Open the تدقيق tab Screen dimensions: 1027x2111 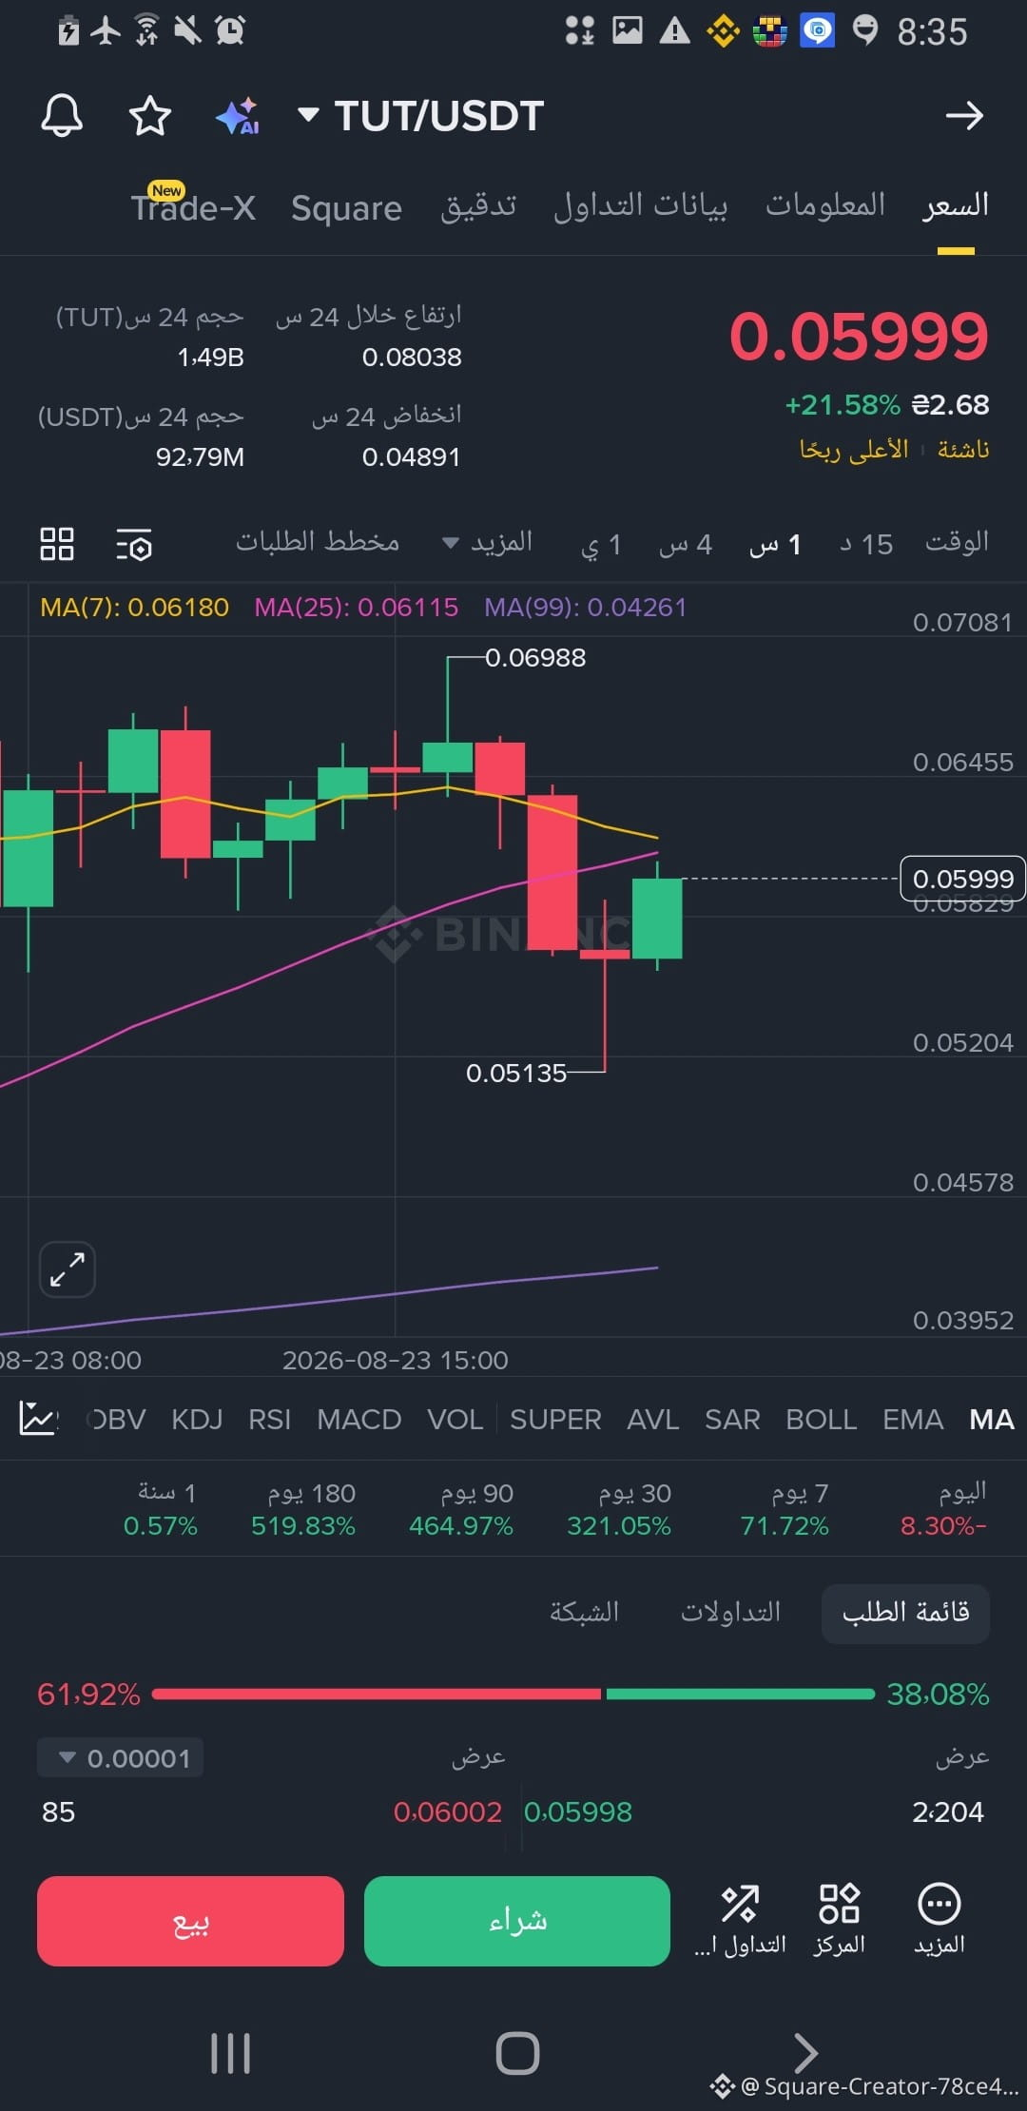pyautogui.click(x=478, y=205)
